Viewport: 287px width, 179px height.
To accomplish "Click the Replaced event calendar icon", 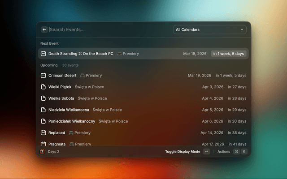I will [x=43, y=133].
